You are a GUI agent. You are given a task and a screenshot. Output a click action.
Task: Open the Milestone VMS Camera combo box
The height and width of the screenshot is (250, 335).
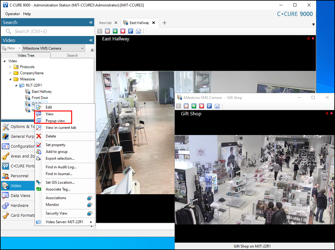[x=53, y=48]
